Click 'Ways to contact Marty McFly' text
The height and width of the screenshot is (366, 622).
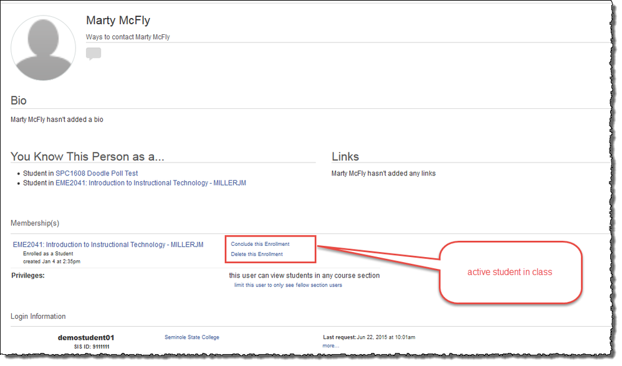pyautogui.click(x=128, y=37)
